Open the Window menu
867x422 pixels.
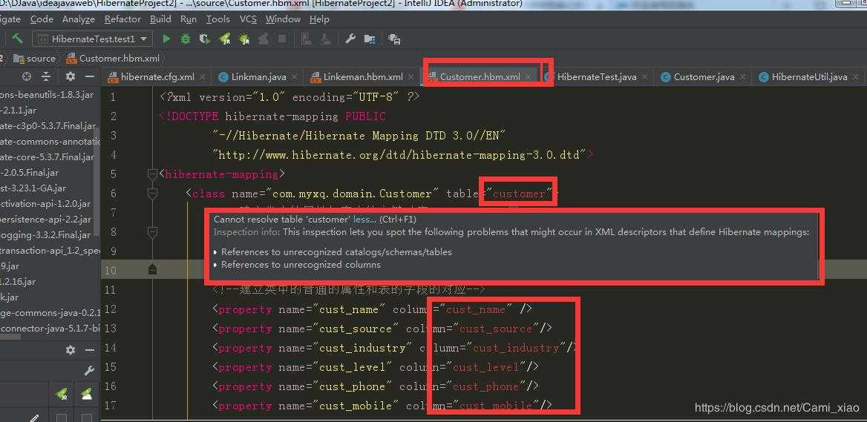click(x=283, y=19)
